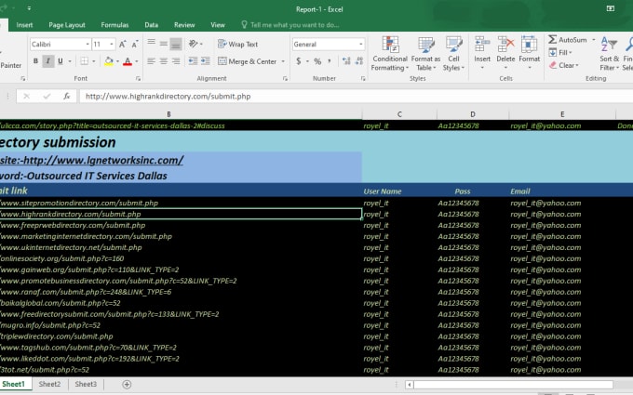Open Font dialog launcher
The width and height of the screenshot is (633, 395).
[138, 79]
